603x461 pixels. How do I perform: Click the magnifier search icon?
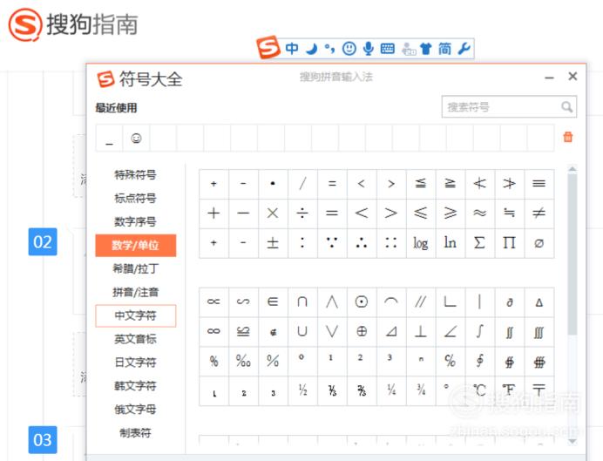pyautogui.click(x=567, y=106)
